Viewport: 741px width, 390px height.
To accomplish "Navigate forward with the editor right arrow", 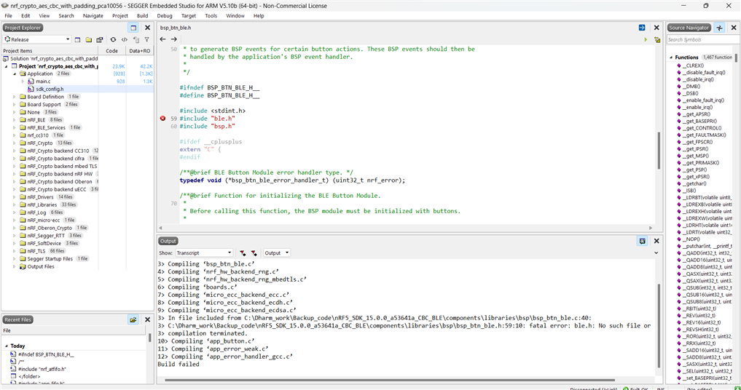I will pyautogui.click(x=174, y=39).
